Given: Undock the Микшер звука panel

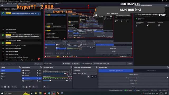Looking at the screenshot, I should click(x=71, y=67).
